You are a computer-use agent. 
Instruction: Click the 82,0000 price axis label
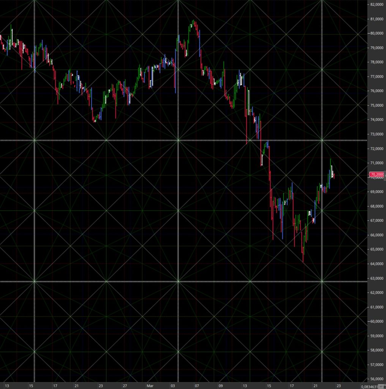pos(377,5)
